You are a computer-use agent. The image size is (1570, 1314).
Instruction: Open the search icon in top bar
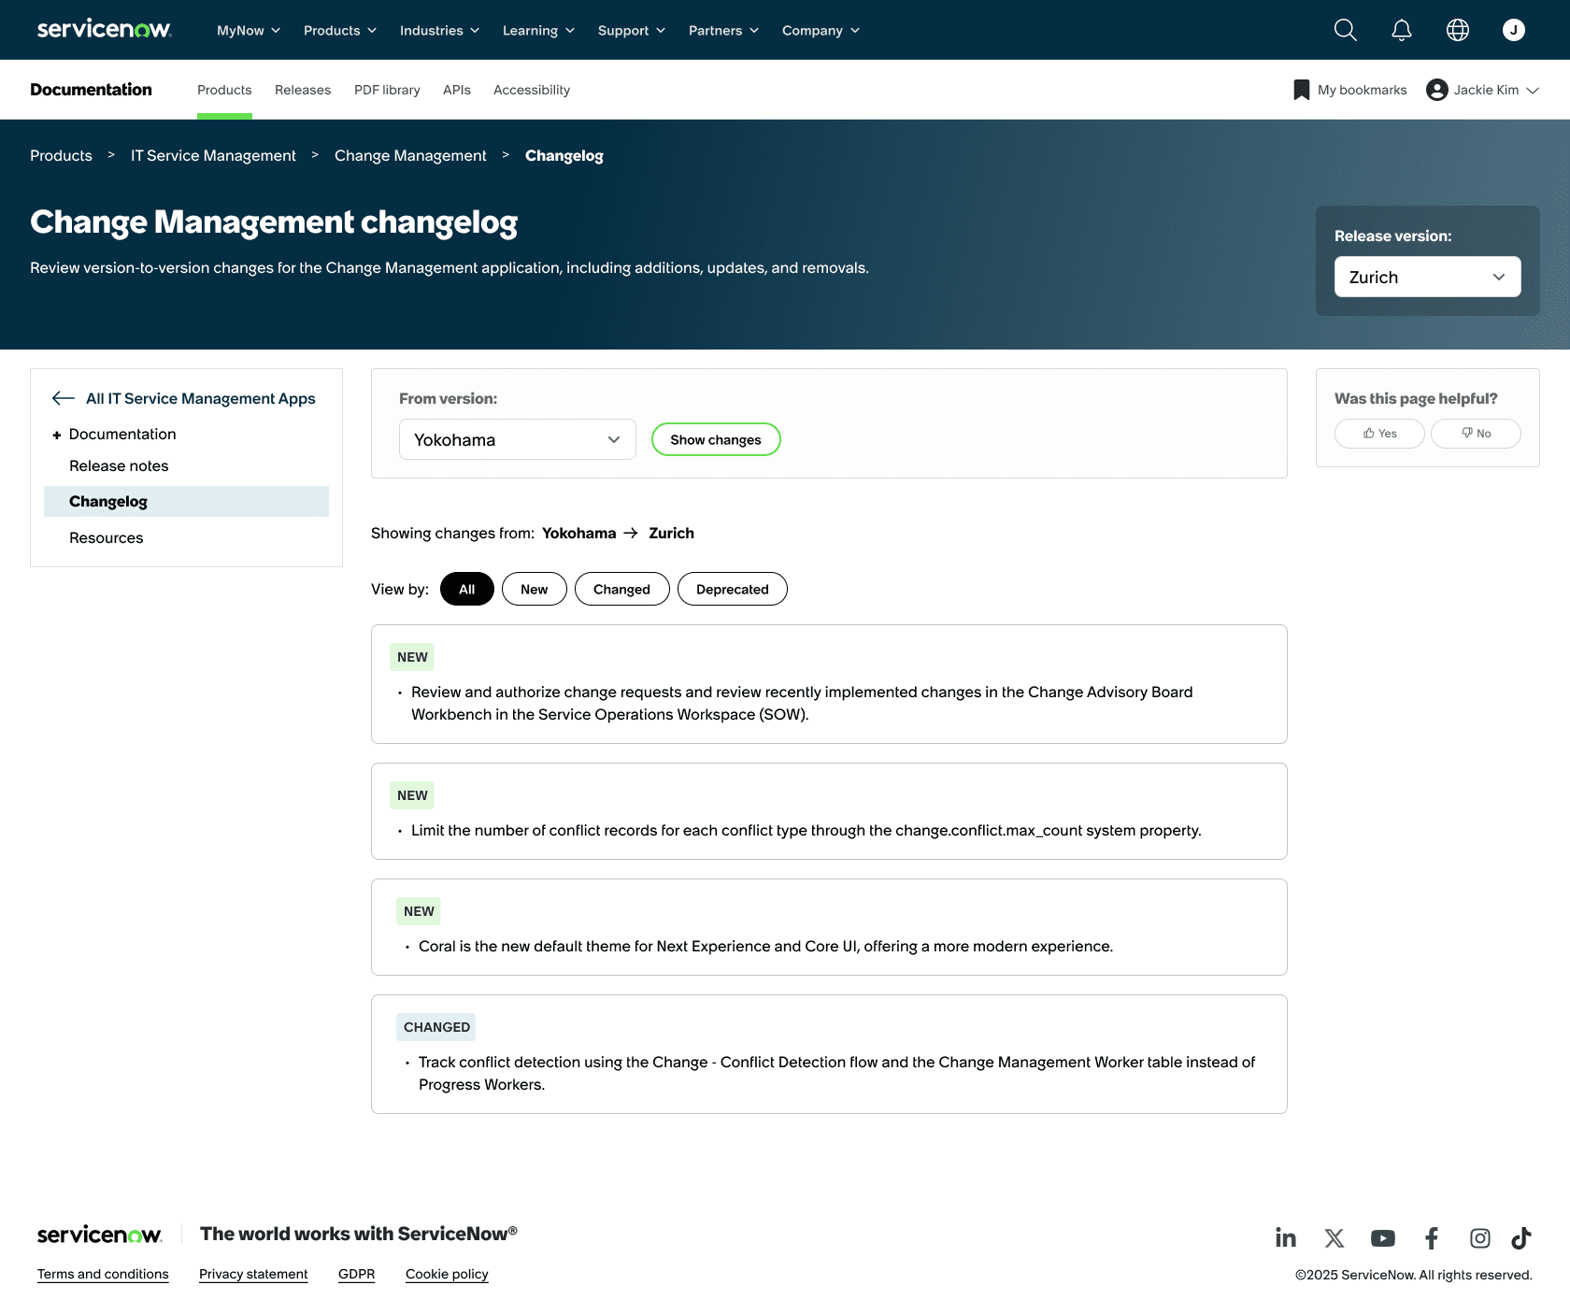pos(1346,30)
